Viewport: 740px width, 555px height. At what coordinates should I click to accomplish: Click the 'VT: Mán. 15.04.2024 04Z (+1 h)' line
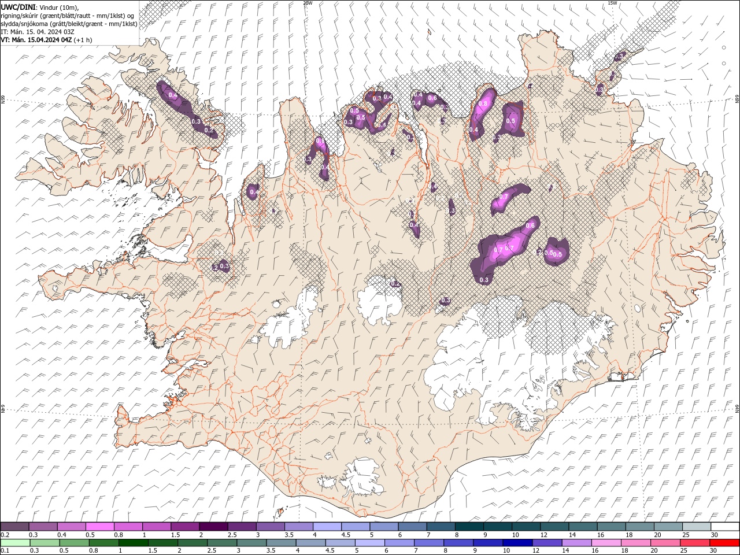[x=46, y=40]
